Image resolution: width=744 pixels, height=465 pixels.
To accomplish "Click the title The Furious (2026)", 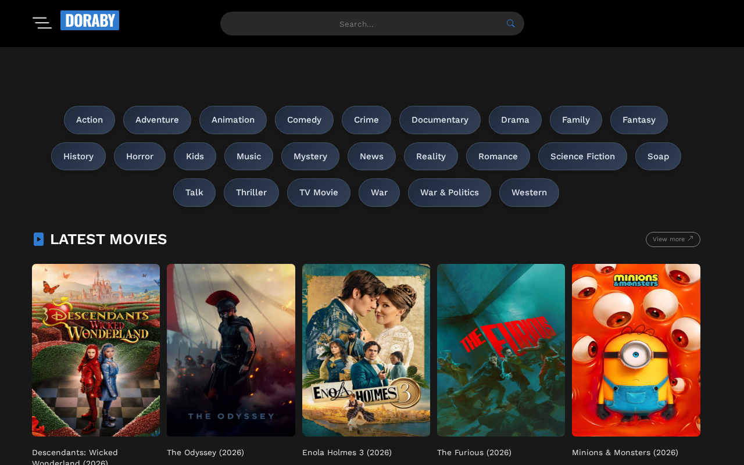I will [474, 452].
